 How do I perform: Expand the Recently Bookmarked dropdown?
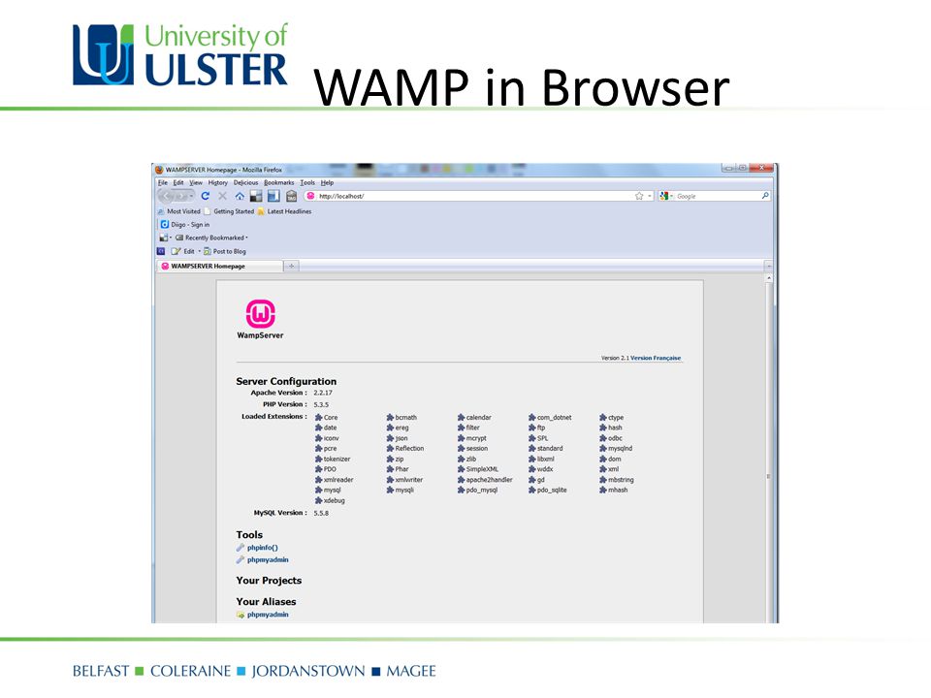click(x=246, y=238)
